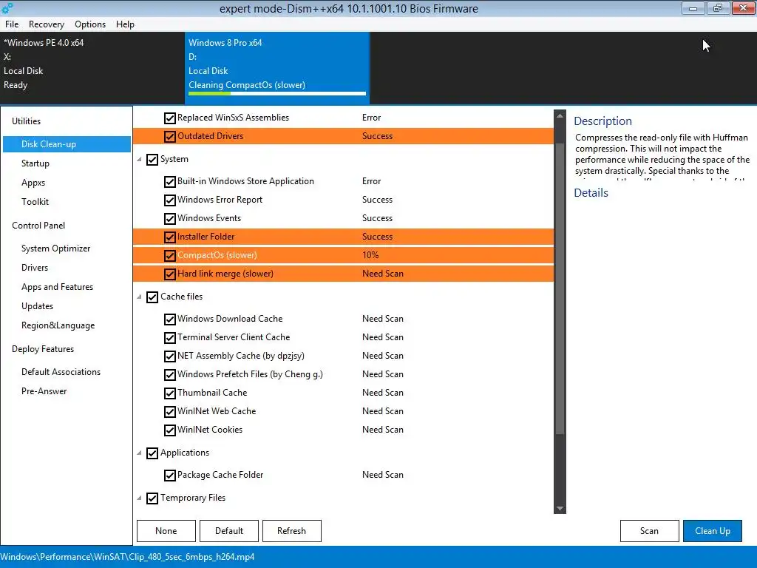Click the list scrollbar down arrow
757x568 pixels.
point(560,508)
